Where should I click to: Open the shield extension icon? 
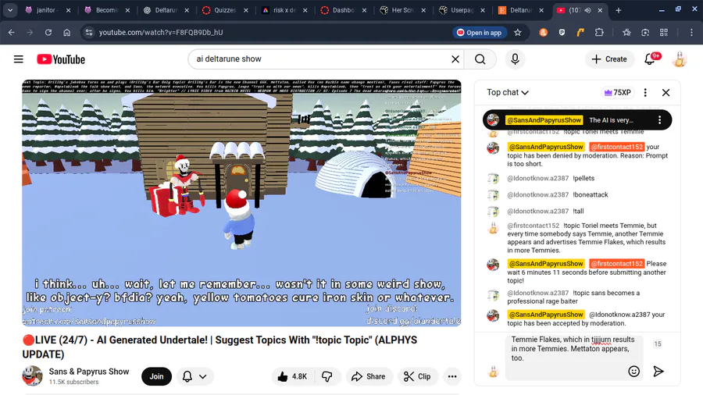(562, 32)
